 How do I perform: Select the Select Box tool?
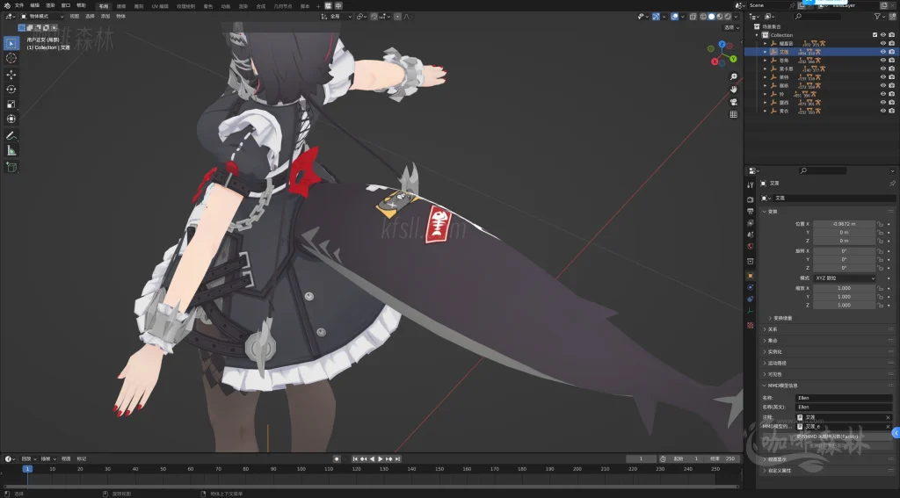pyautogui.click(x=11, y=43)
